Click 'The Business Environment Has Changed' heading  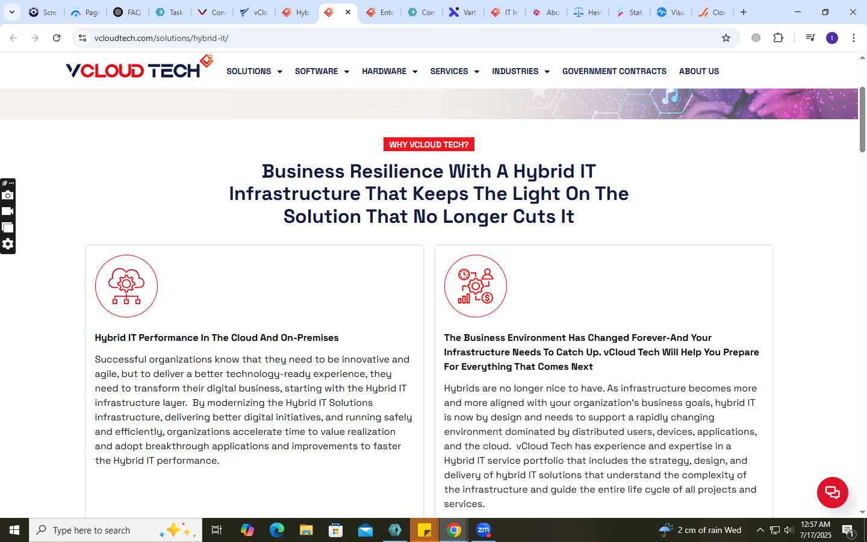click(601, 352)
